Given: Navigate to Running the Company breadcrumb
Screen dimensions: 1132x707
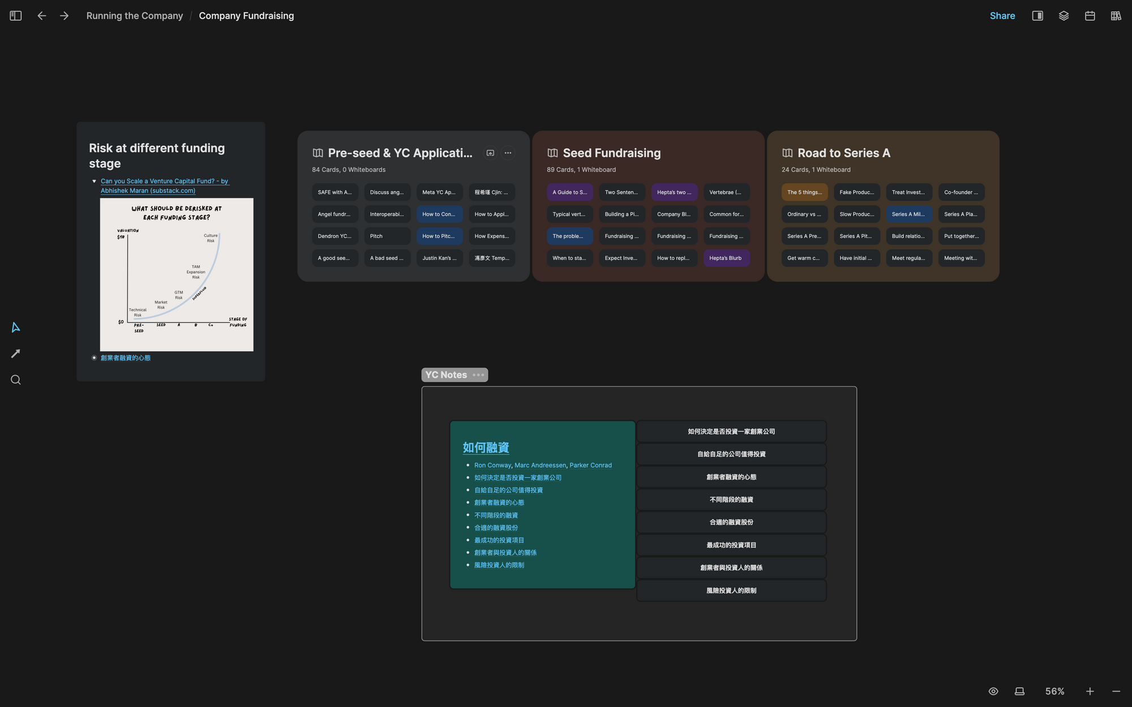Looking at the screenshot, I should coord(135,16).
